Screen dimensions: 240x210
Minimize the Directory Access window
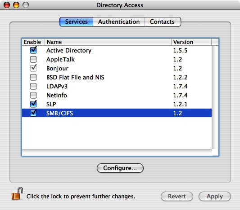[16, 5]
